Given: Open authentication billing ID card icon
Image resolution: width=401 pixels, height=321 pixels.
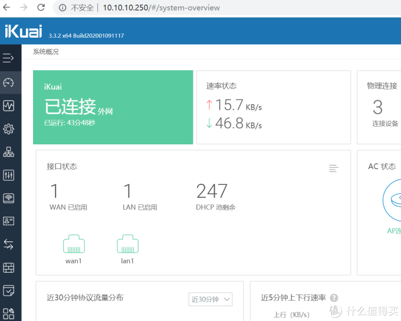Looking at the screenshot, I should point(8,221).
